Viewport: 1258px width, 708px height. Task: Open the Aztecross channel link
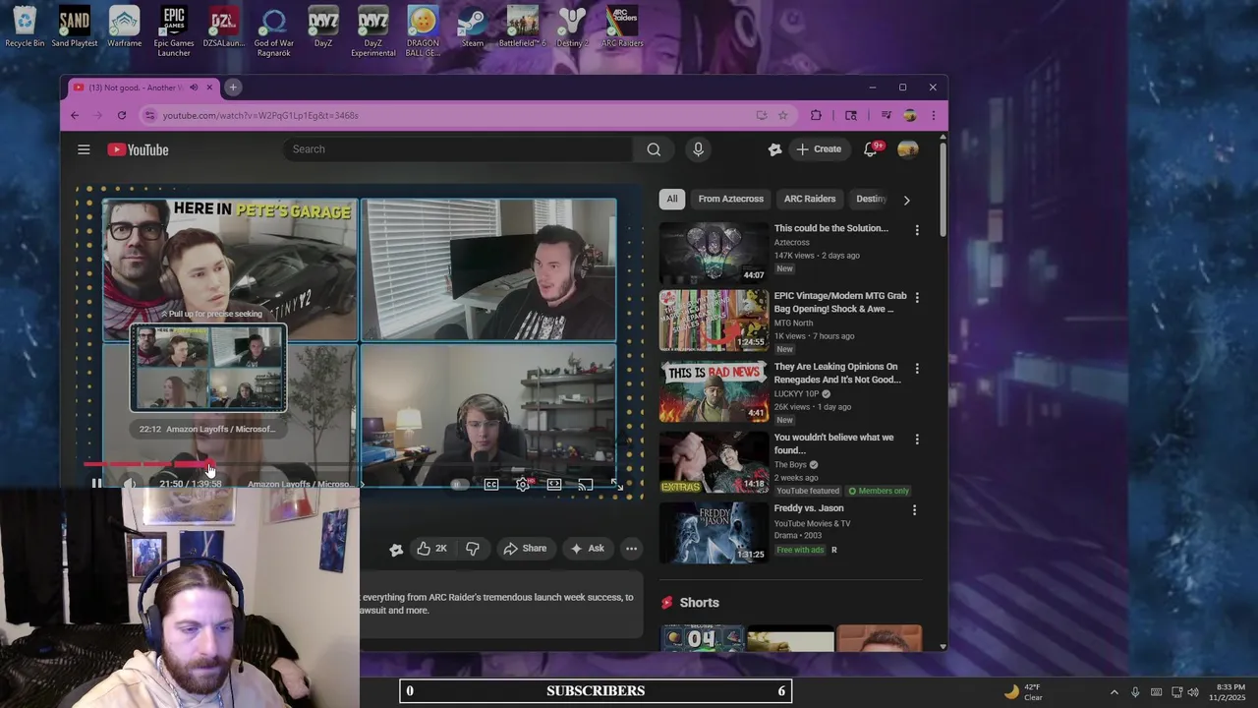[792, 242]
